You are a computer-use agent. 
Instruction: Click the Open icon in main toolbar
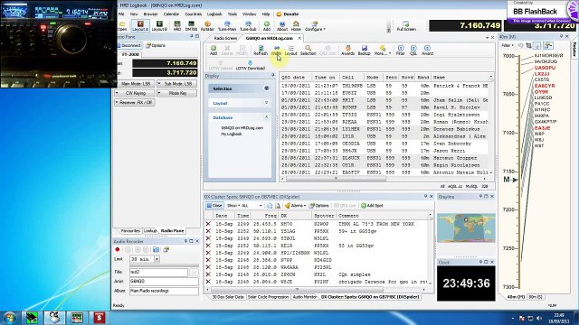click(122, 26)
